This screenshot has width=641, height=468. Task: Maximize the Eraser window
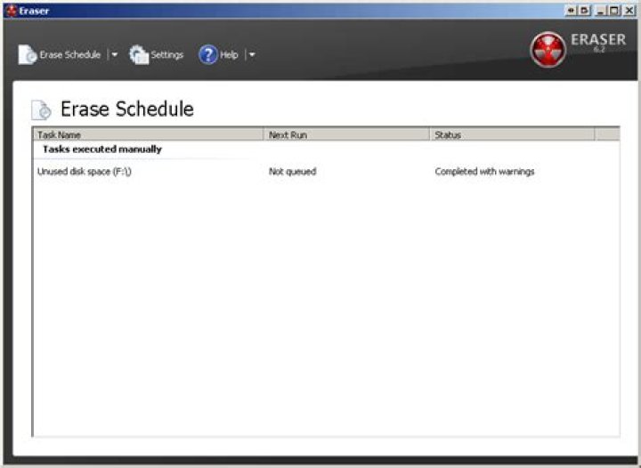tap(614, 11)
